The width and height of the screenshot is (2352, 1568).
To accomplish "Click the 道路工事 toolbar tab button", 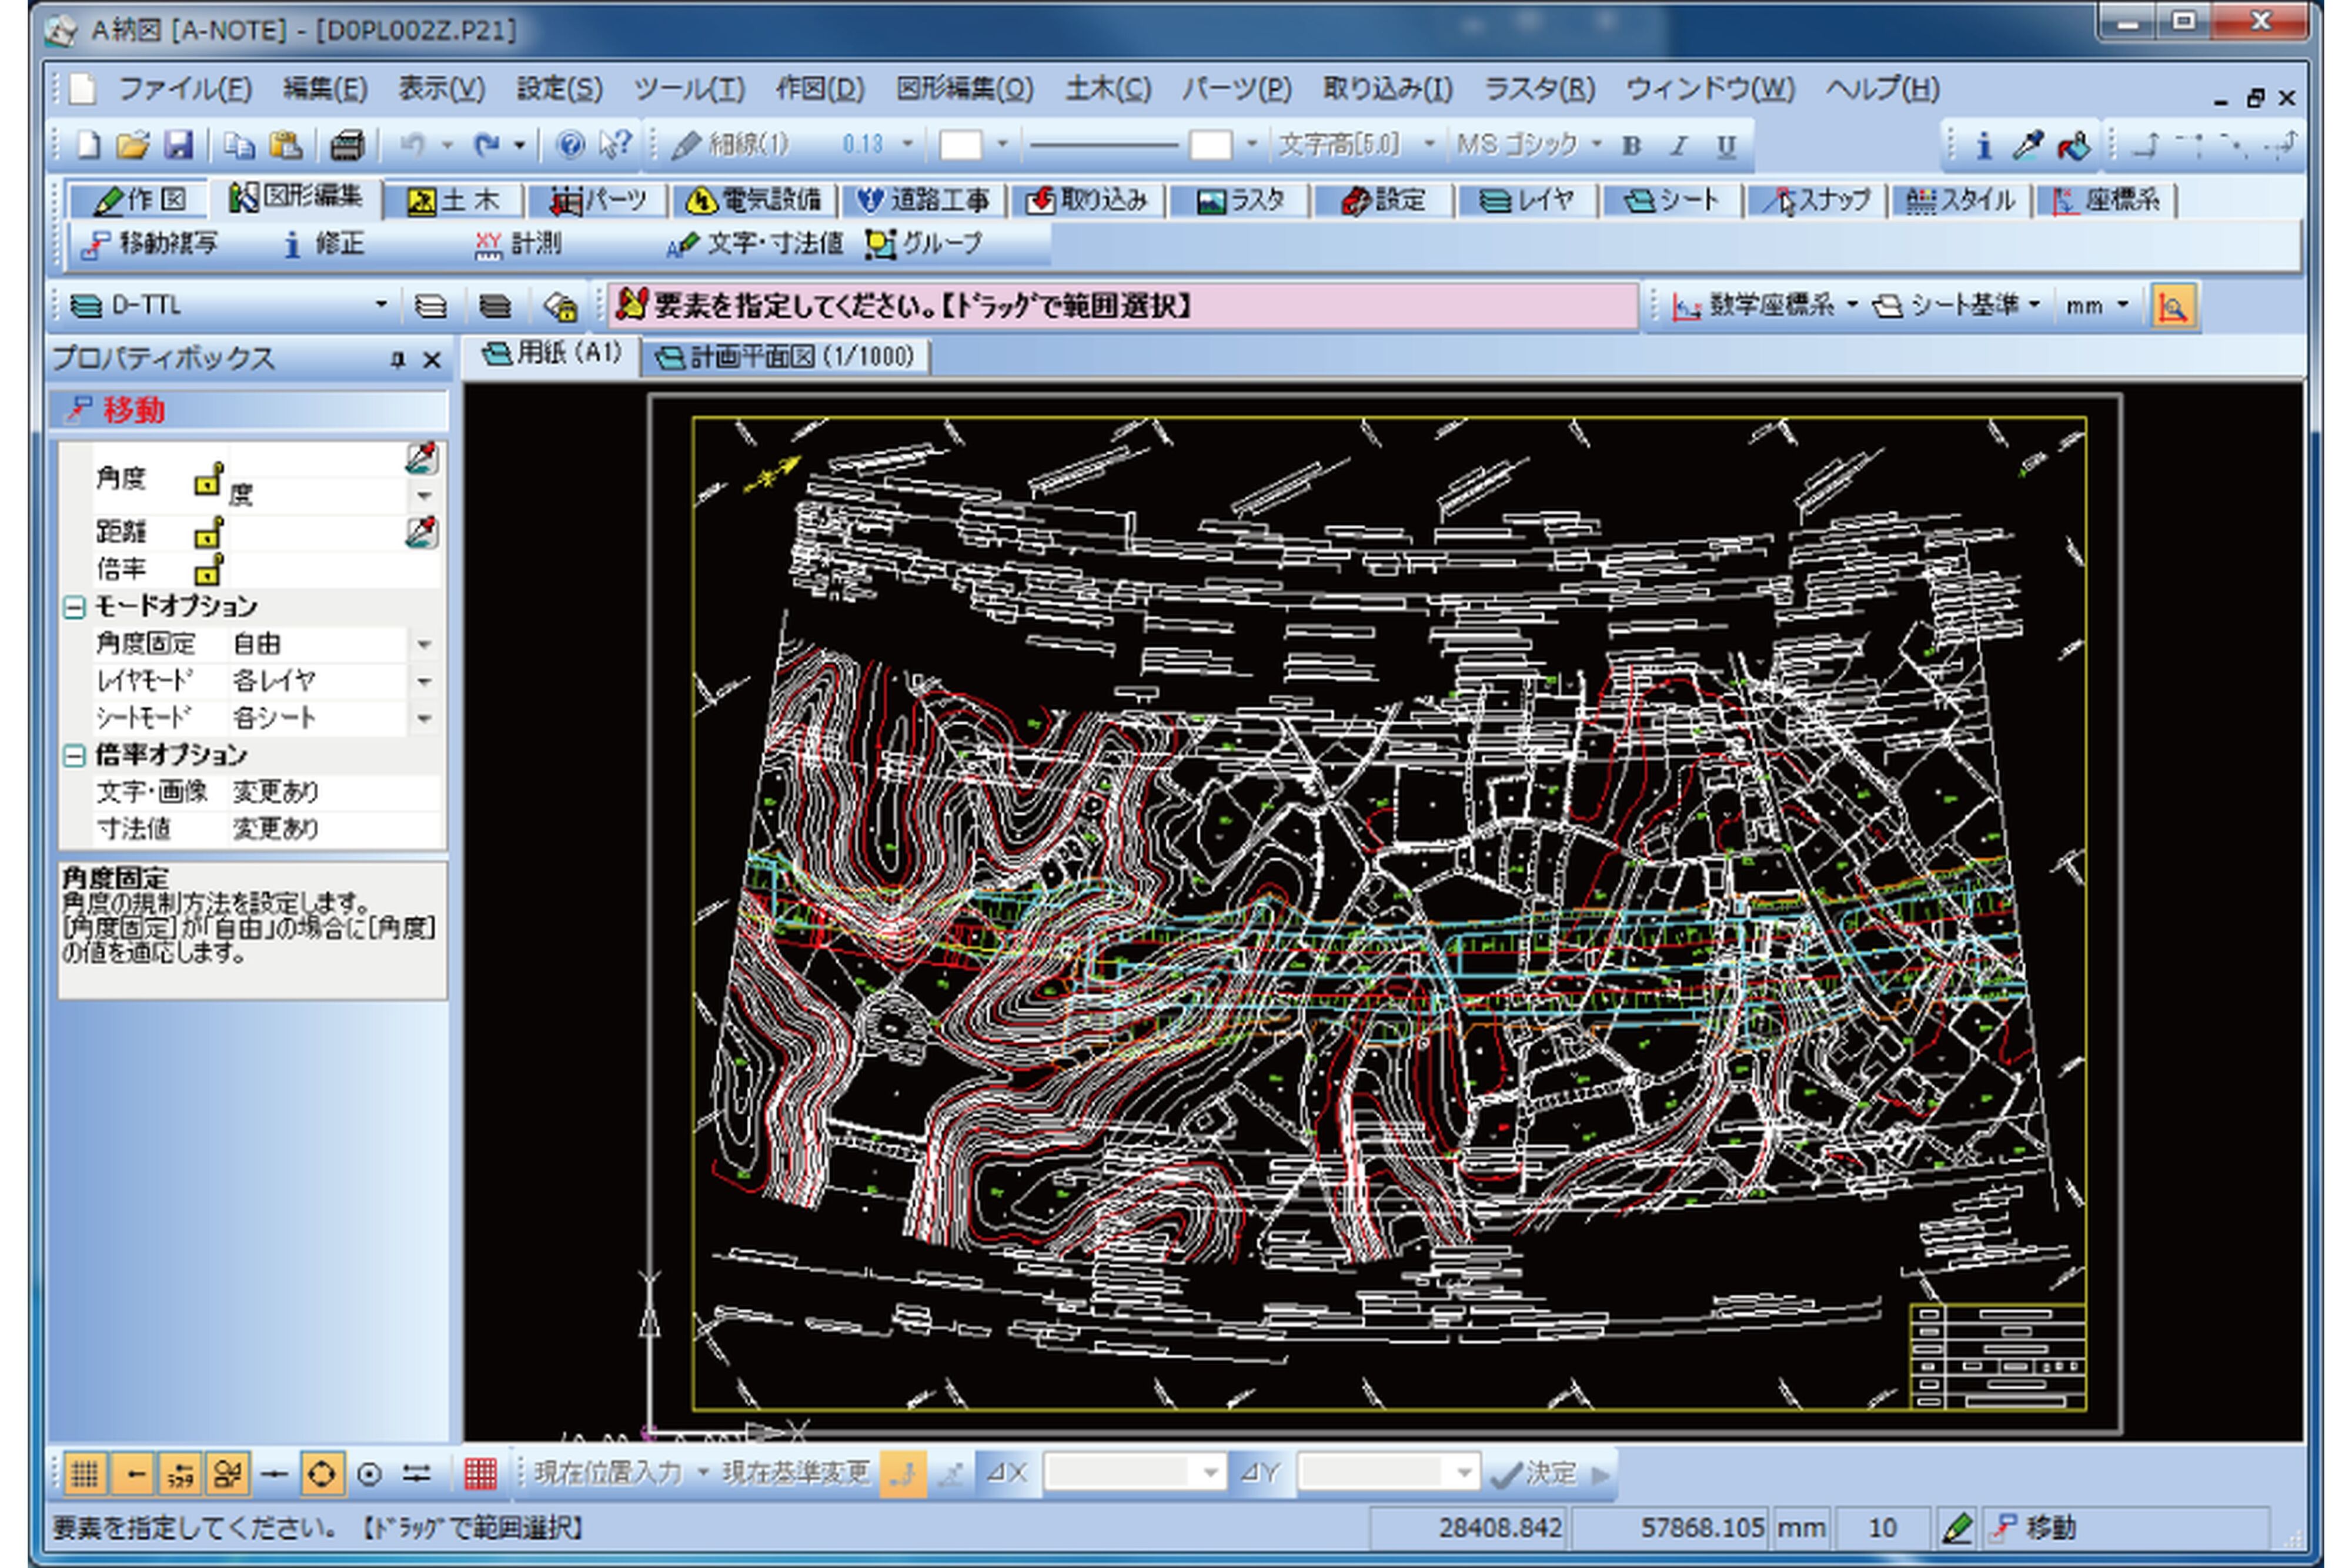I will click(x=923, y=200).
